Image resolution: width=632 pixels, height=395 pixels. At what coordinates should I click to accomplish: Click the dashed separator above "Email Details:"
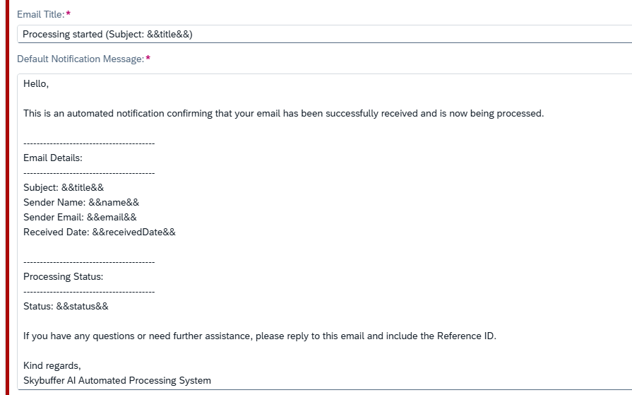tap(89, 143)
